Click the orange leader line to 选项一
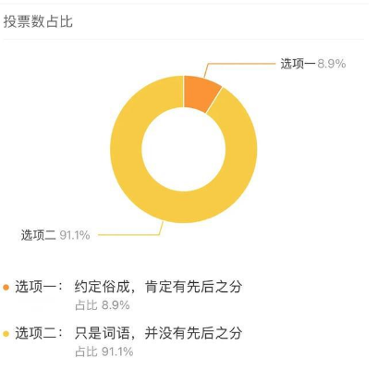 (238, 66)
